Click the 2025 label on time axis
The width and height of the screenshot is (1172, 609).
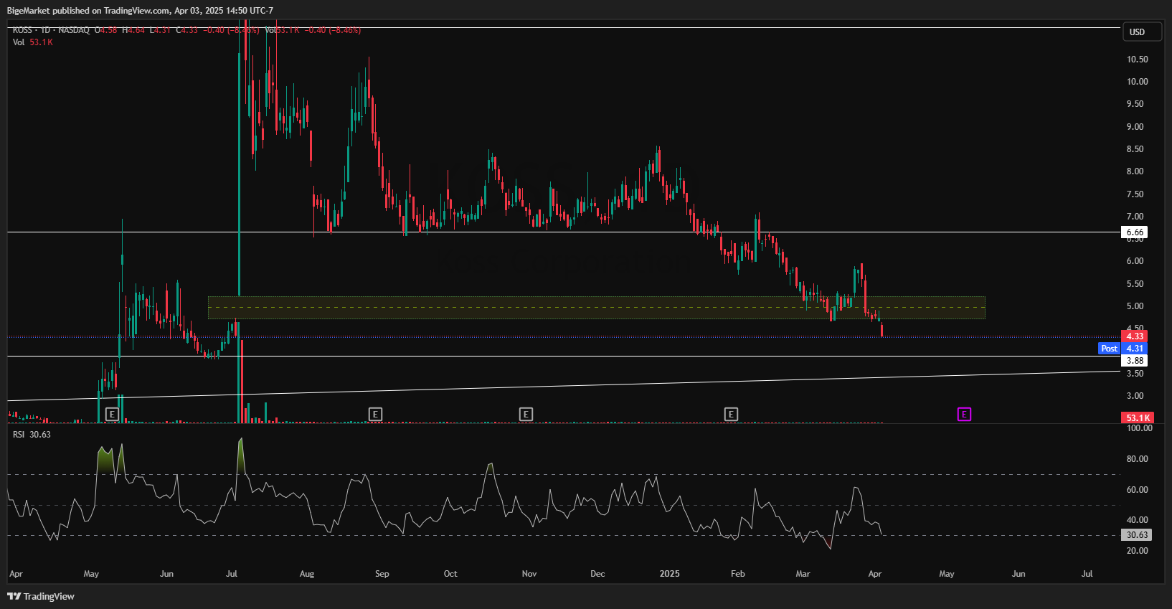click(x=669, y=574)
